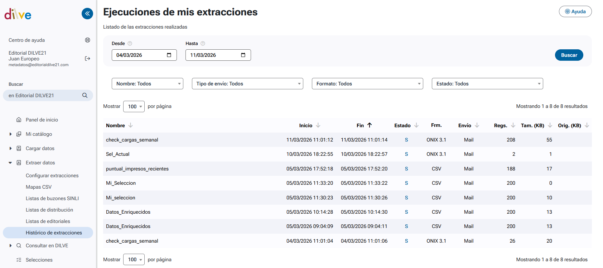Screen dimensions: 603x268
Task: Click the help tooltip icon beside Desde
Action: (130, 44)
